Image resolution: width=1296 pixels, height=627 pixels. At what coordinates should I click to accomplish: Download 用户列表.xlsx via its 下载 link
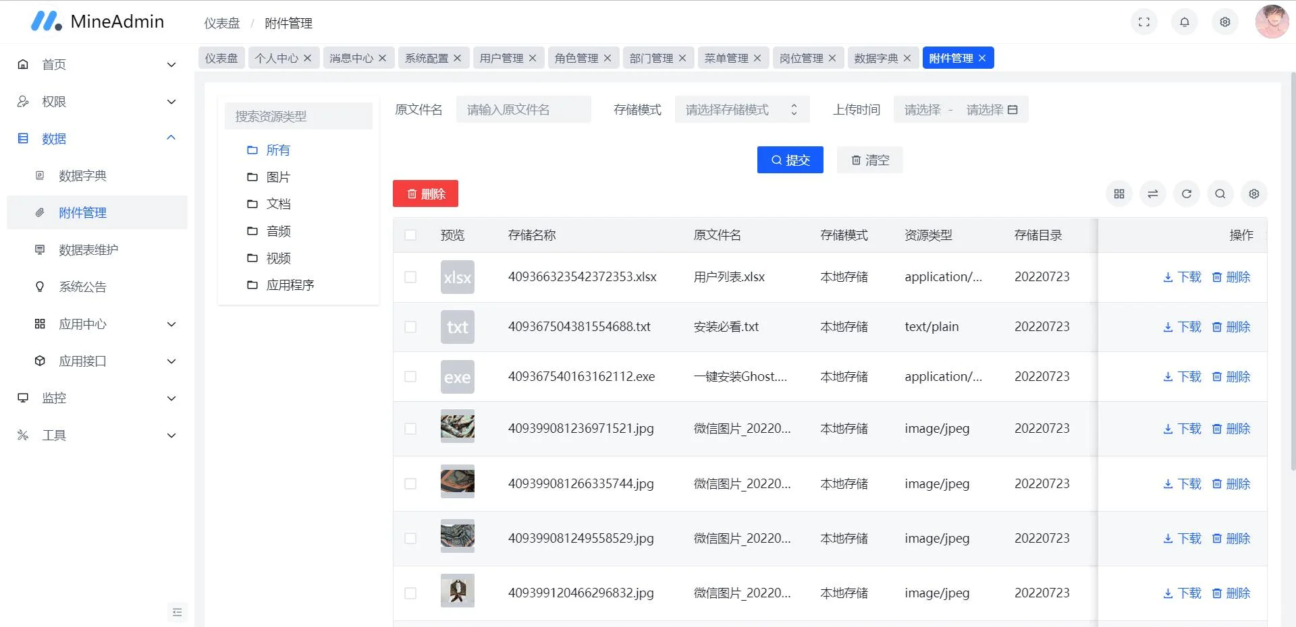pos(1180,277)
